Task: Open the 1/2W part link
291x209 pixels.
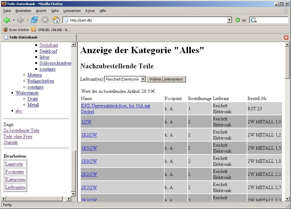Action: [x=86, y=122]
